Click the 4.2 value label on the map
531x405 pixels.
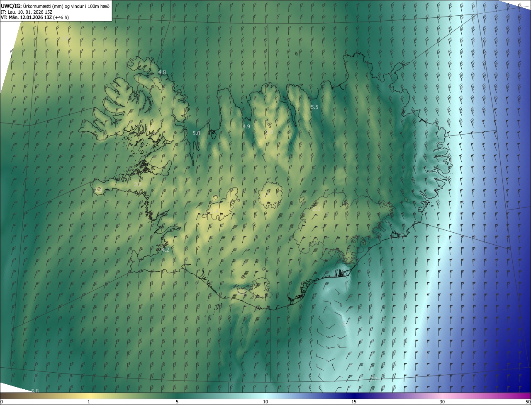(165, 250)
